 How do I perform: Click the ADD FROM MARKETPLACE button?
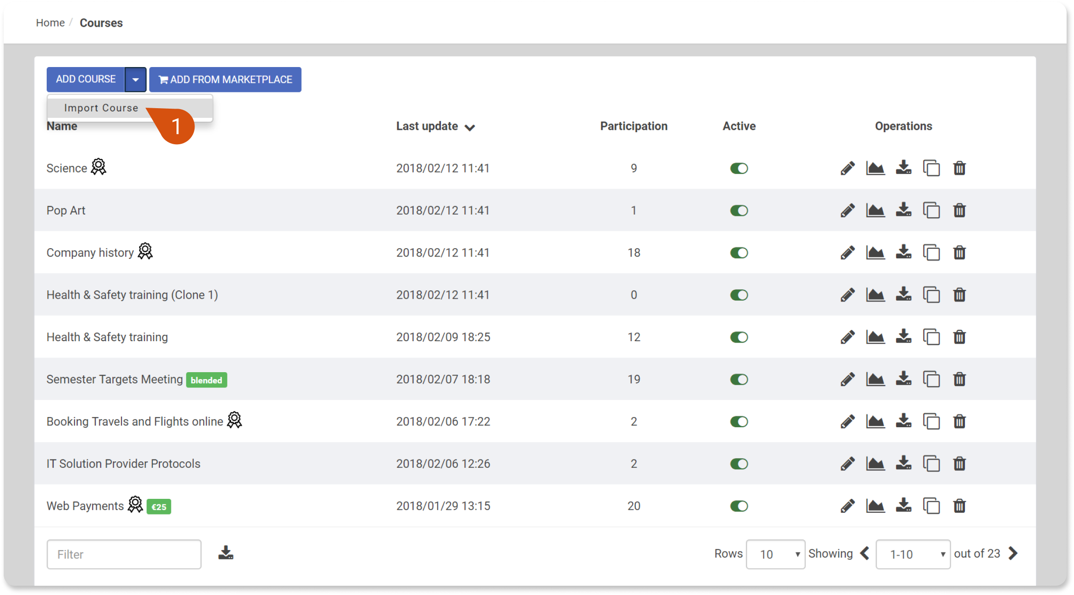click(225, 80)
